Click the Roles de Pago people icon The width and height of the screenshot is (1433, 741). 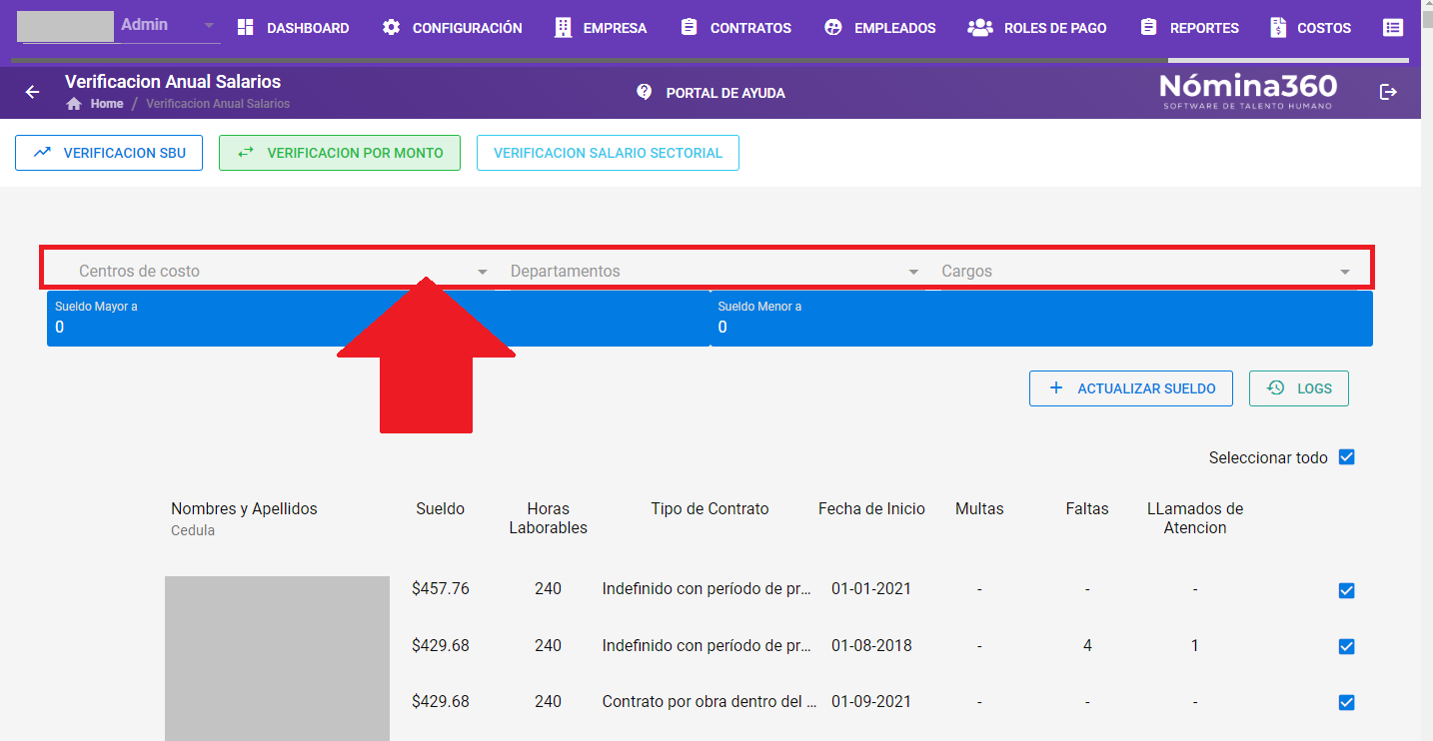click(x=979, y=28)
